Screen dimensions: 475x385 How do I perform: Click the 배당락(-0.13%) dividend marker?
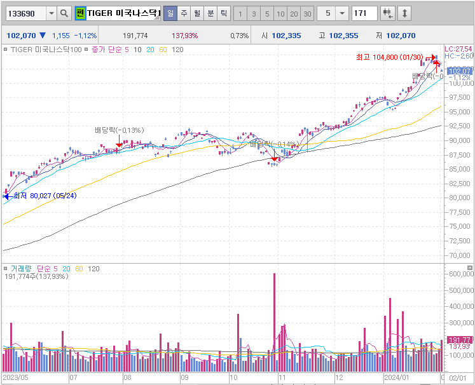click(120, 130)
